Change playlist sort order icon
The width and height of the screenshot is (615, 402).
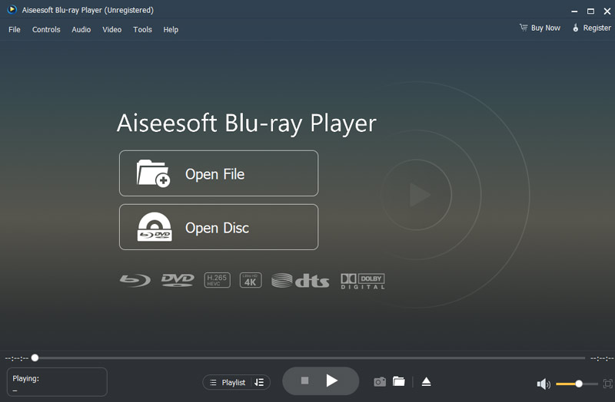point(259,382)
